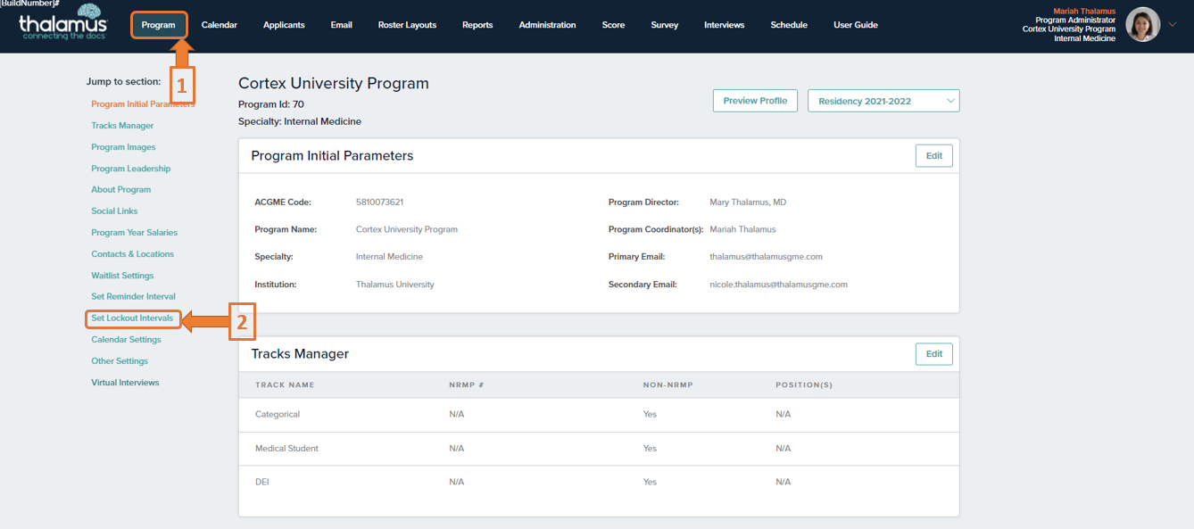Click the Cortex University Program page title

pos(334,84)
